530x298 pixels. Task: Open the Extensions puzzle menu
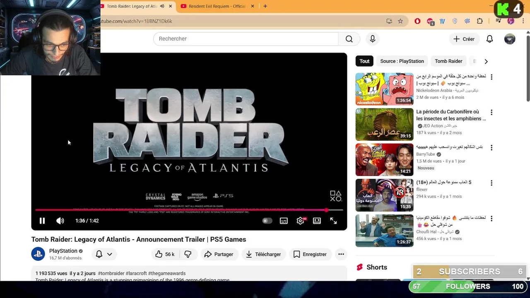coord(480,21)
